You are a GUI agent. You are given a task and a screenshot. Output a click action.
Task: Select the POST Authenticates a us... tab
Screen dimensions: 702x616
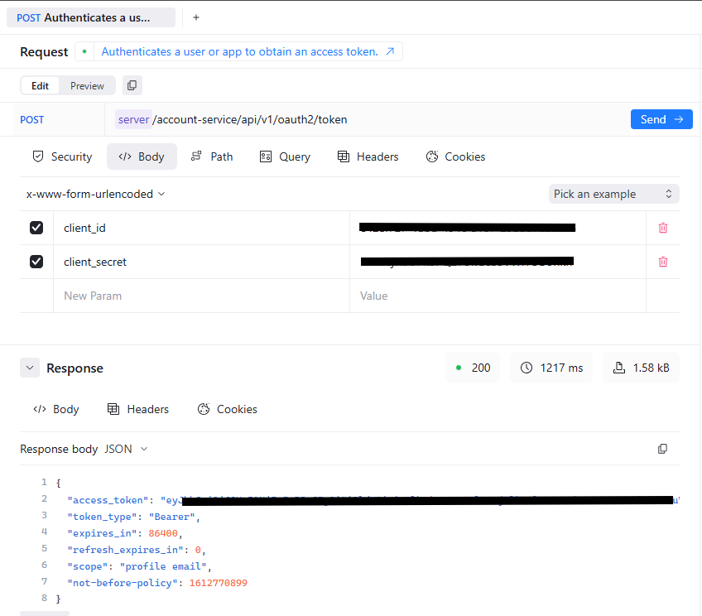[91, 17]
